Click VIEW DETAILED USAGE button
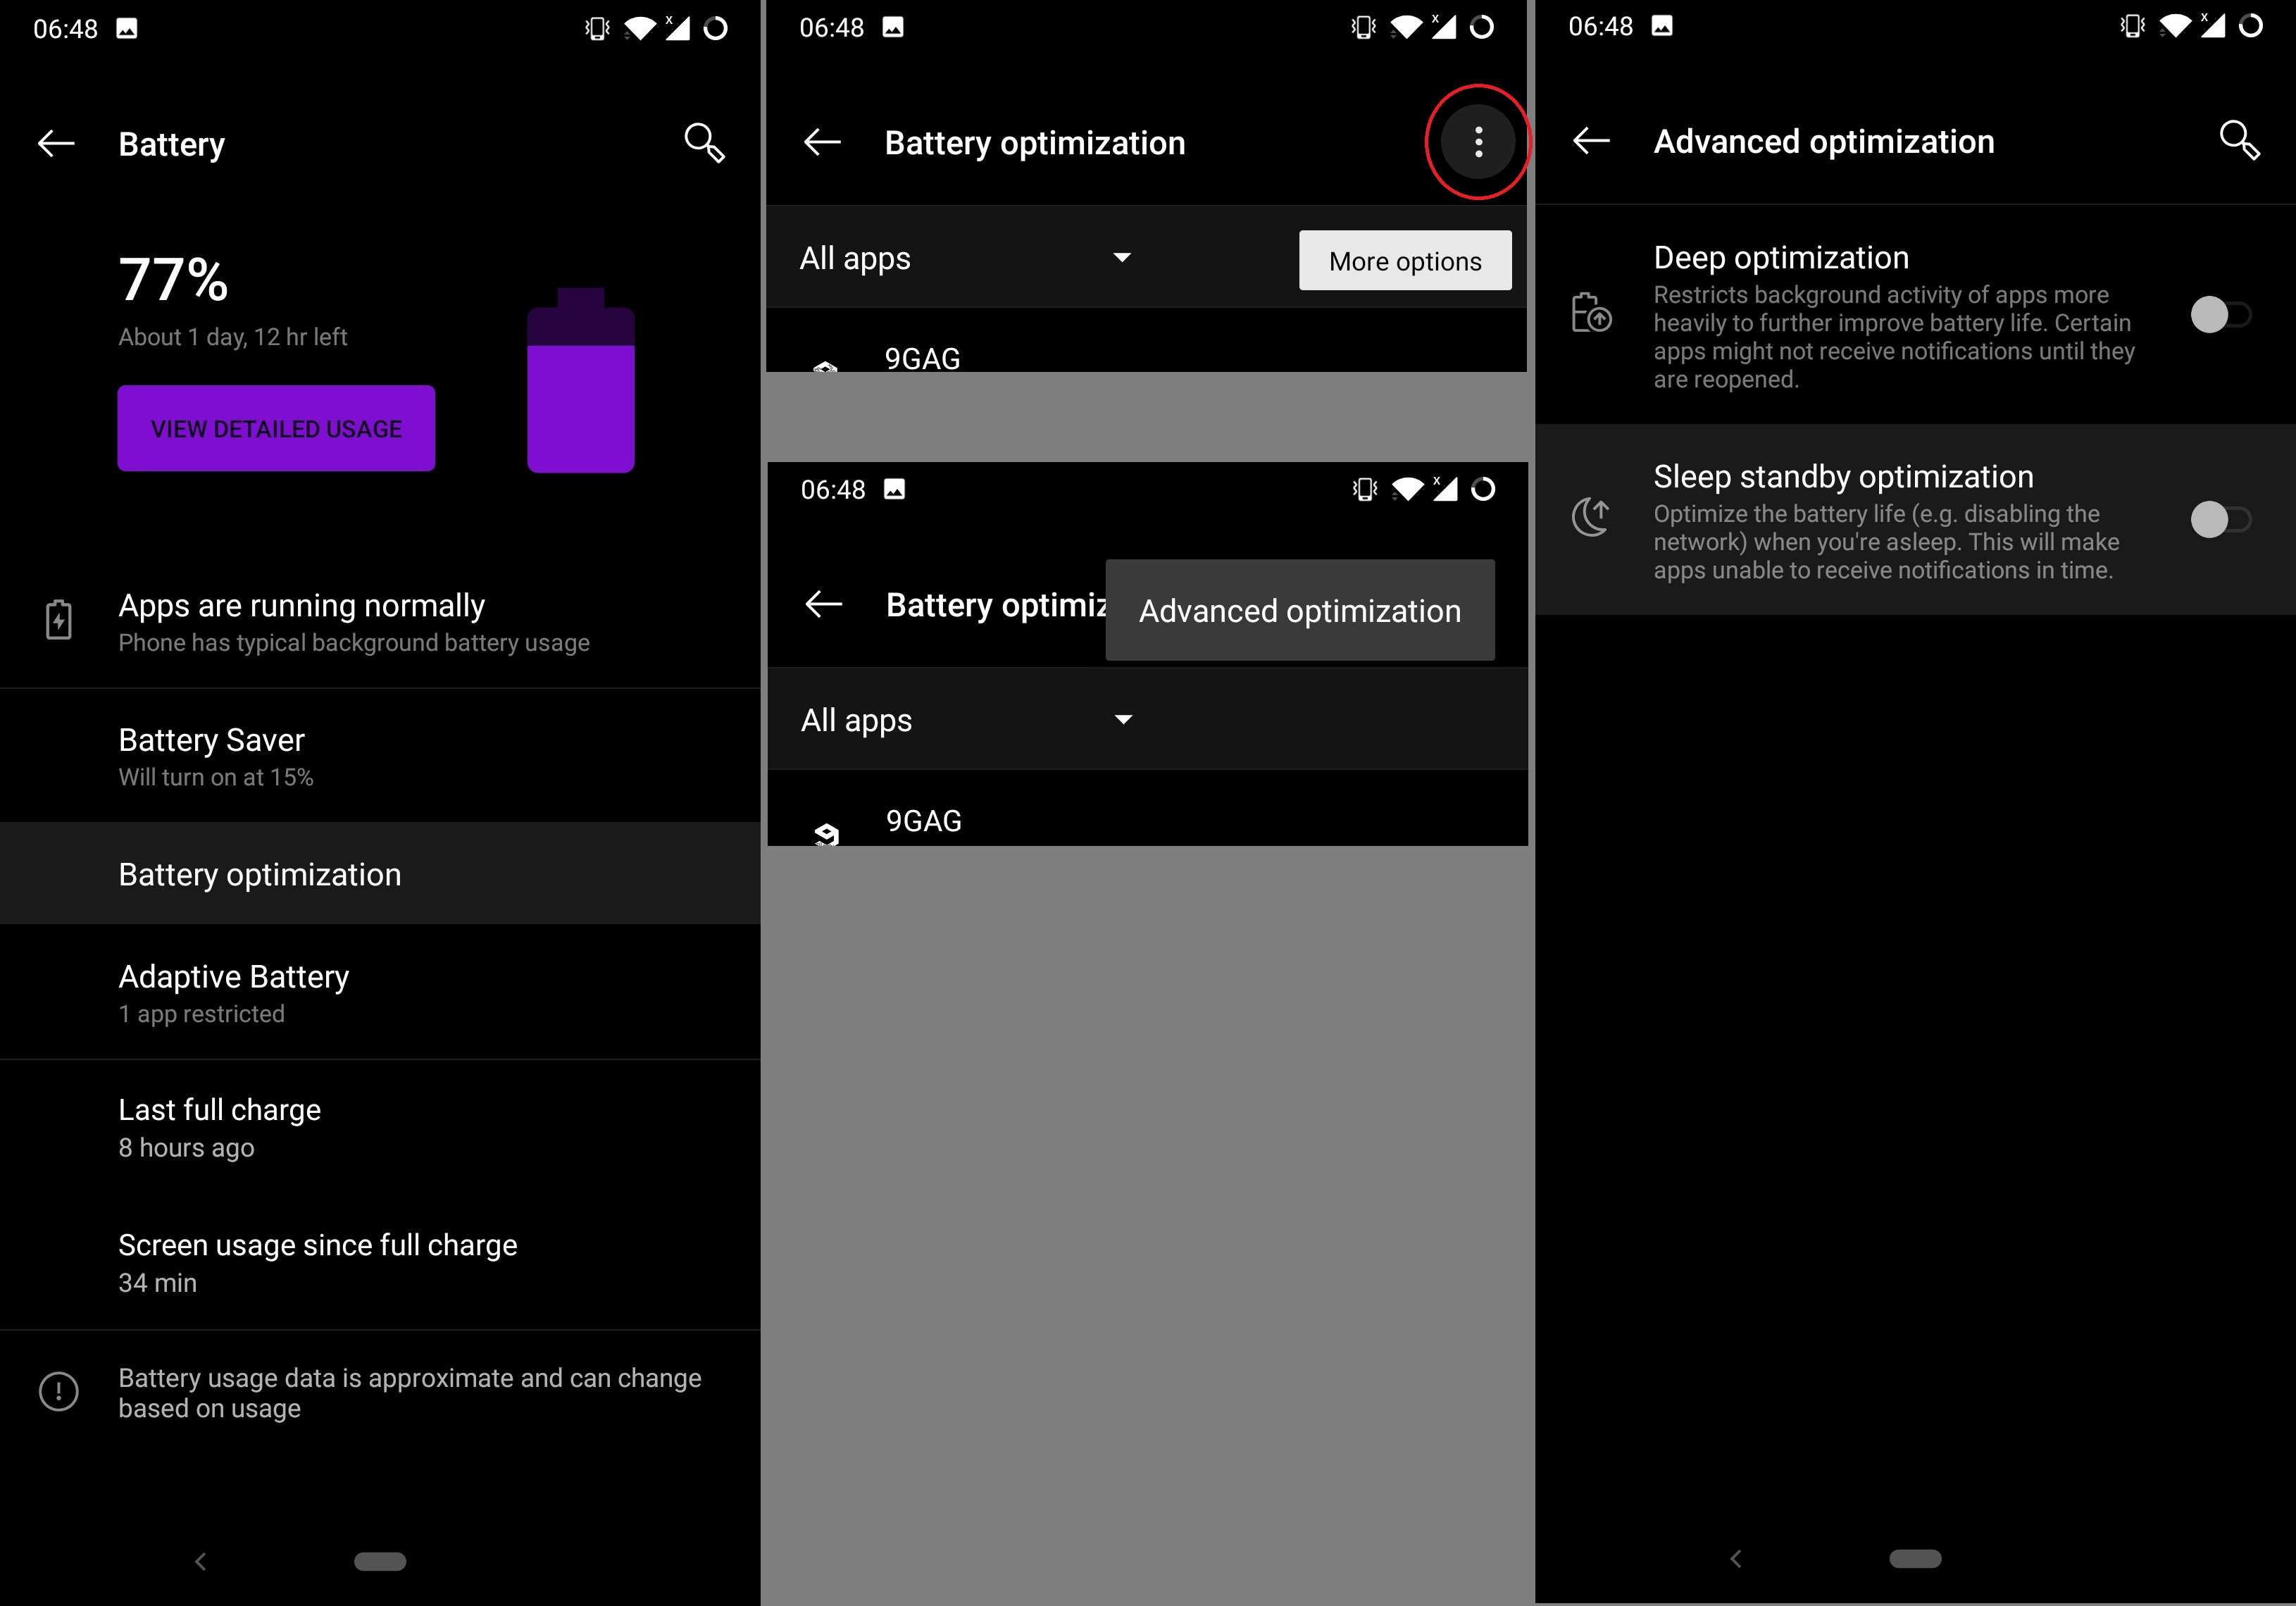The image size is (2296, 1606). (277, 428)
